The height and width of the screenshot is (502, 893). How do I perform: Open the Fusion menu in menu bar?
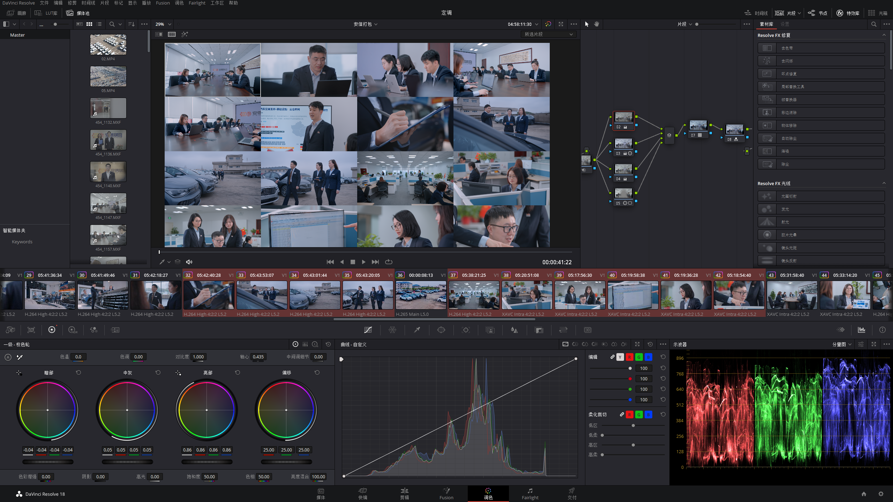[163, 3]
